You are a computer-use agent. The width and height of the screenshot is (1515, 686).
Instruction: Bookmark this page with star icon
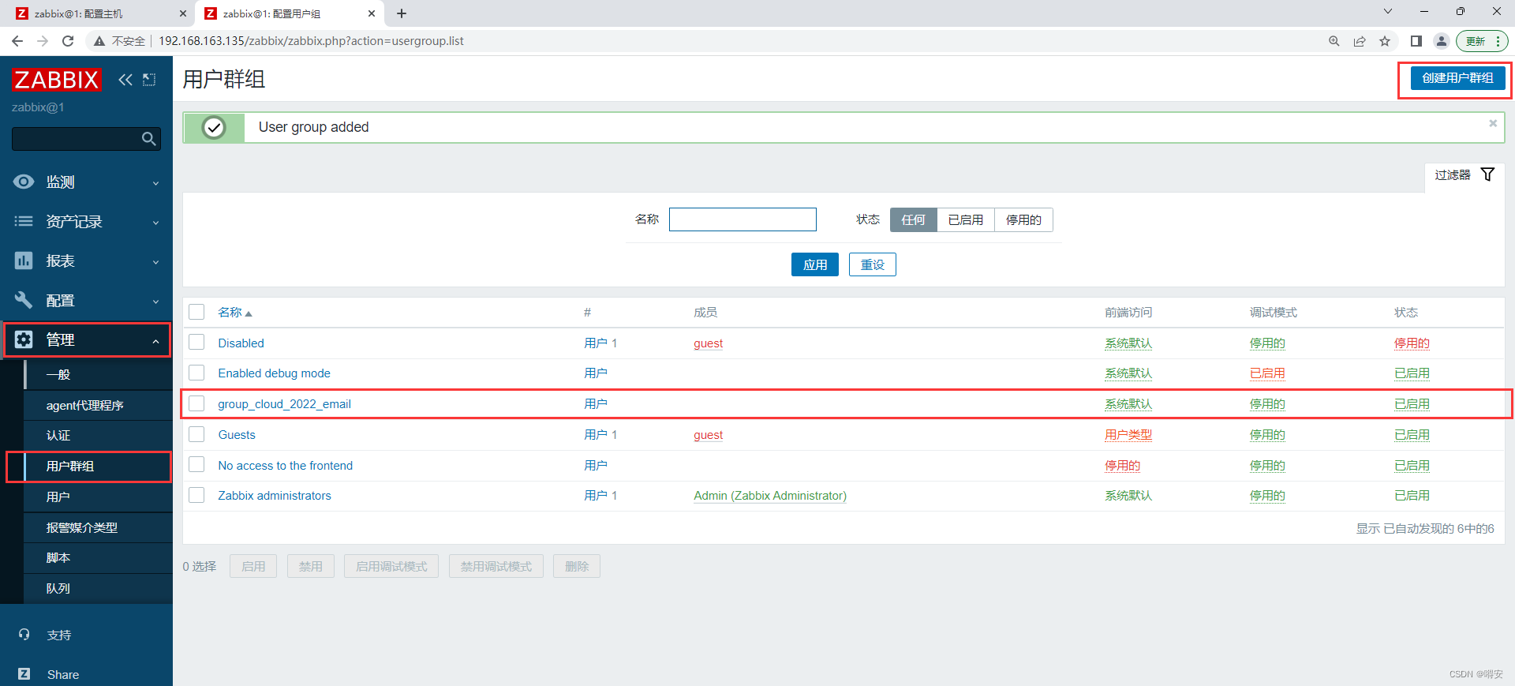(x=1385, y=41)
